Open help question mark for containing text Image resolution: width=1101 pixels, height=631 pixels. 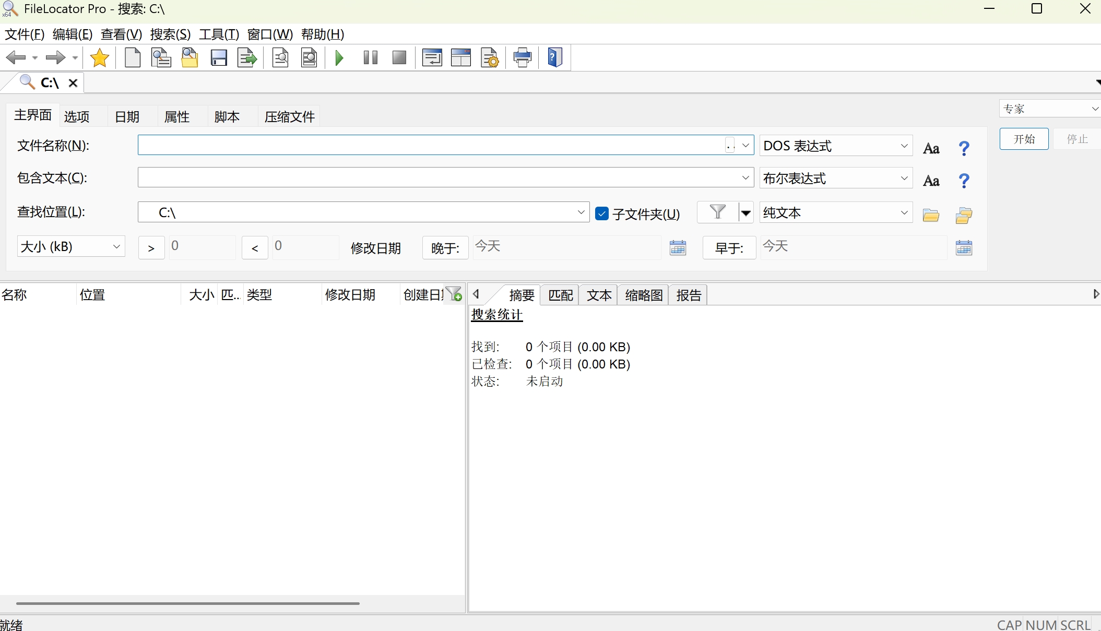(x=964, y=181)
